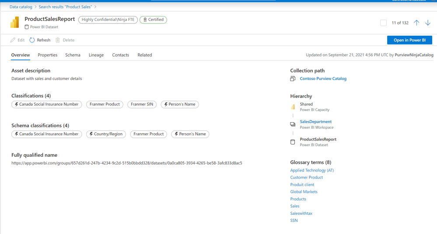Go to next asset with down arrow

point(428,23)
